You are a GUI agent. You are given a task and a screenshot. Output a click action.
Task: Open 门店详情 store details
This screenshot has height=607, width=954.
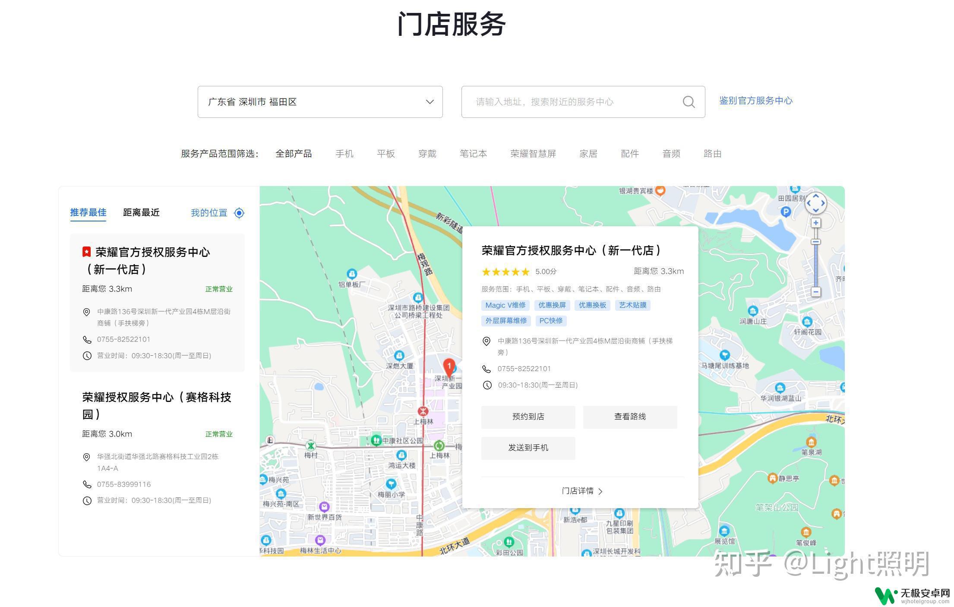coord(582,491)
